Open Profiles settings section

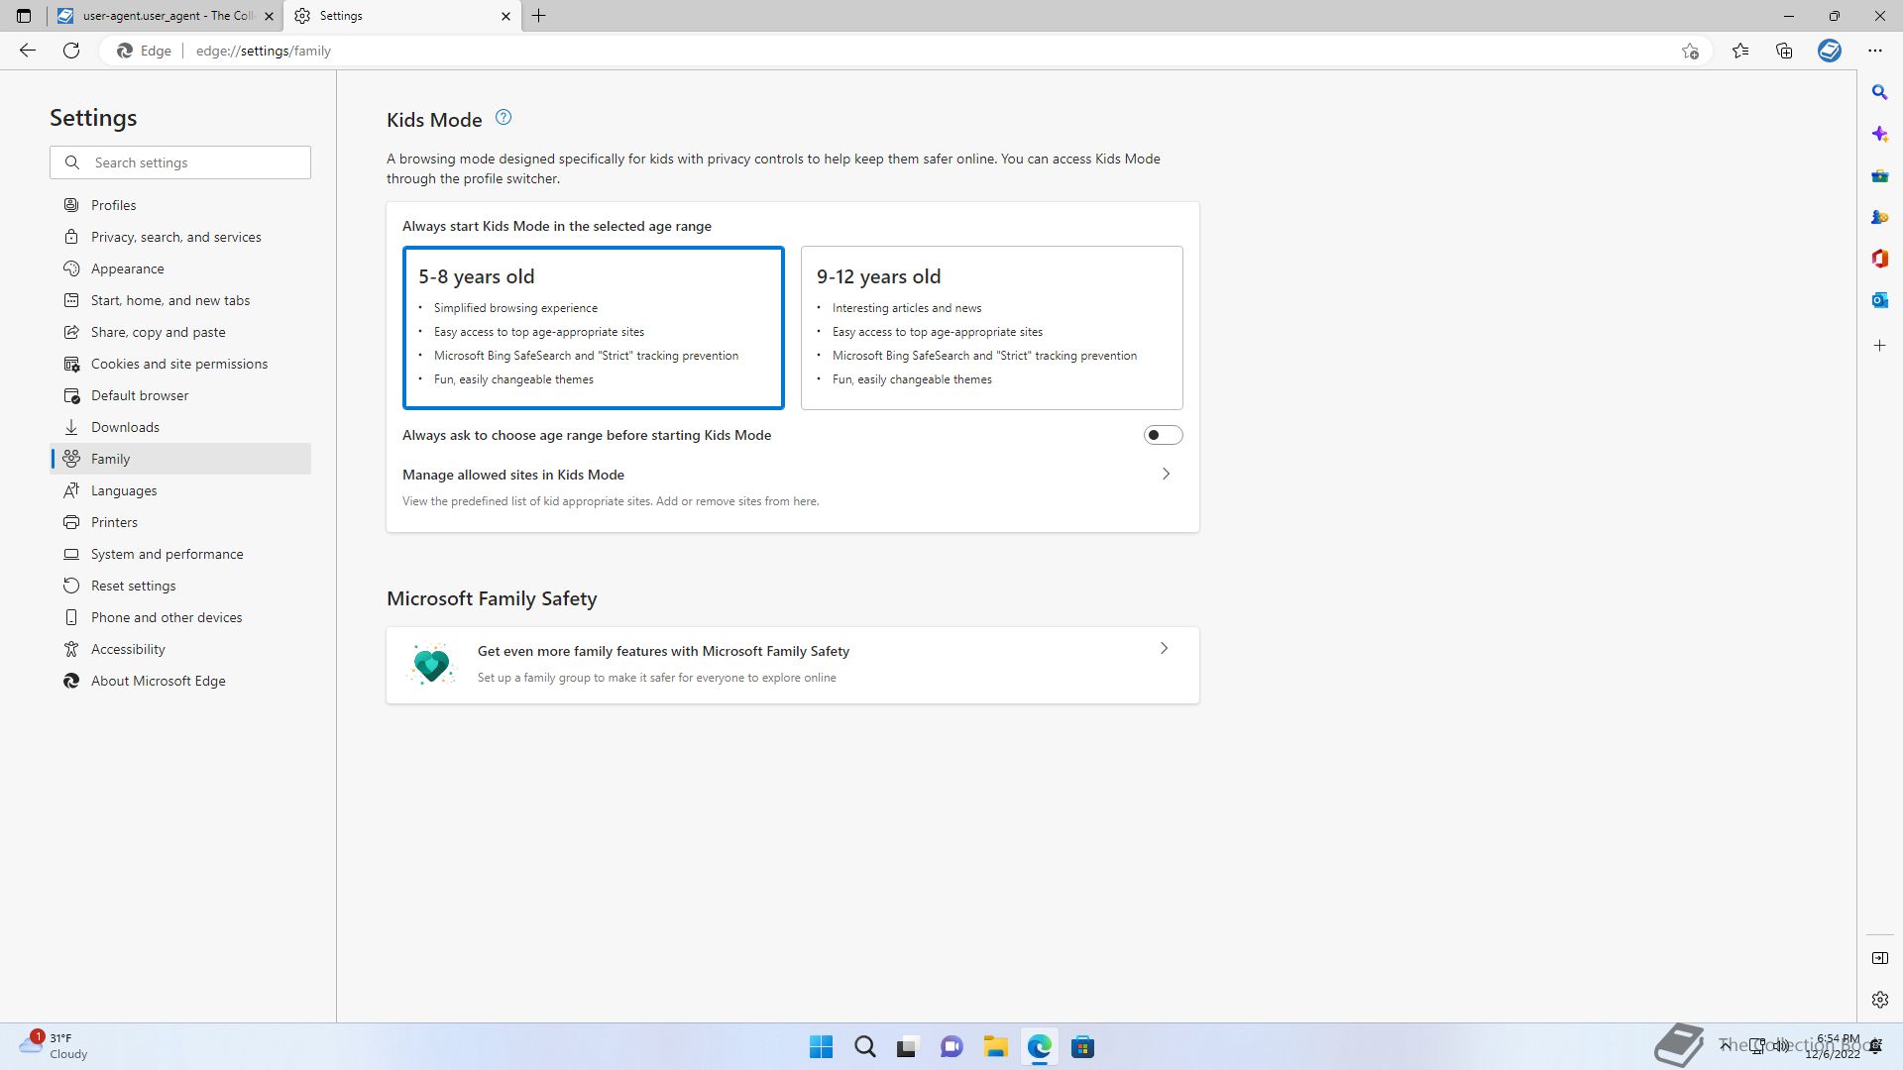click(x=180, y=205)
